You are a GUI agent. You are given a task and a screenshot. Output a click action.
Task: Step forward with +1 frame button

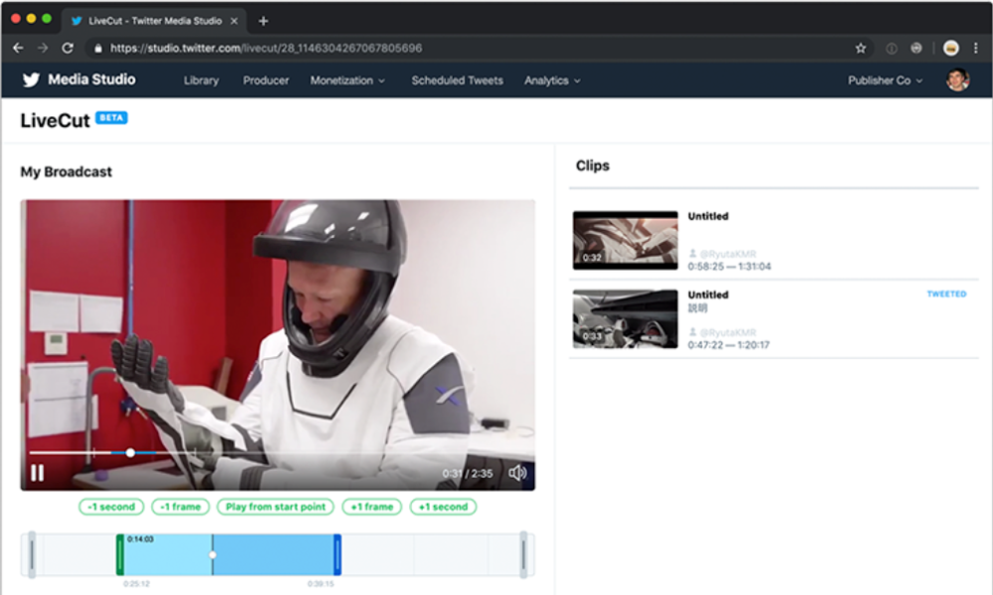[x=372, y=507]
